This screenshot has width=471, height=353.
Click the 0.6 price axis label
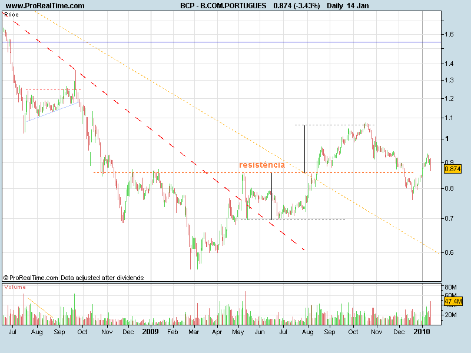[449, 252]
